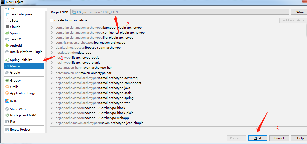307x144 pixels.
Task: Click the Gradle elephant icon
Action: coord(7,73)
